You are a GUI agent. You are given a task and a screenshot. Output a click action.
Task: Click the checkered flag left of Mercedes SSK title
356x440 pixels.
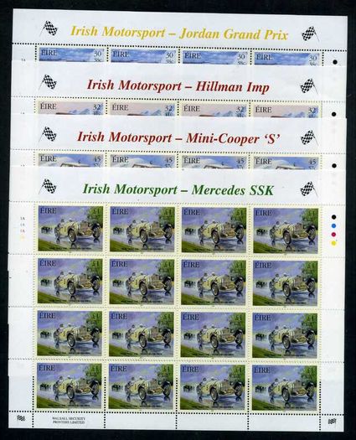[x=48, y=186]
